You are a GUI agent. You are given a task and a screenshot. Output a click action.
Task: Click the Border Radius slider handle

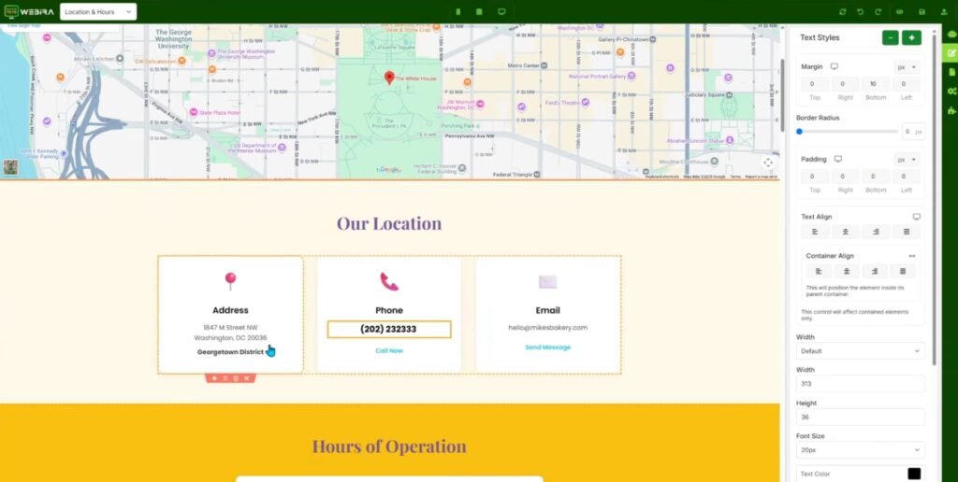(799, 132)
